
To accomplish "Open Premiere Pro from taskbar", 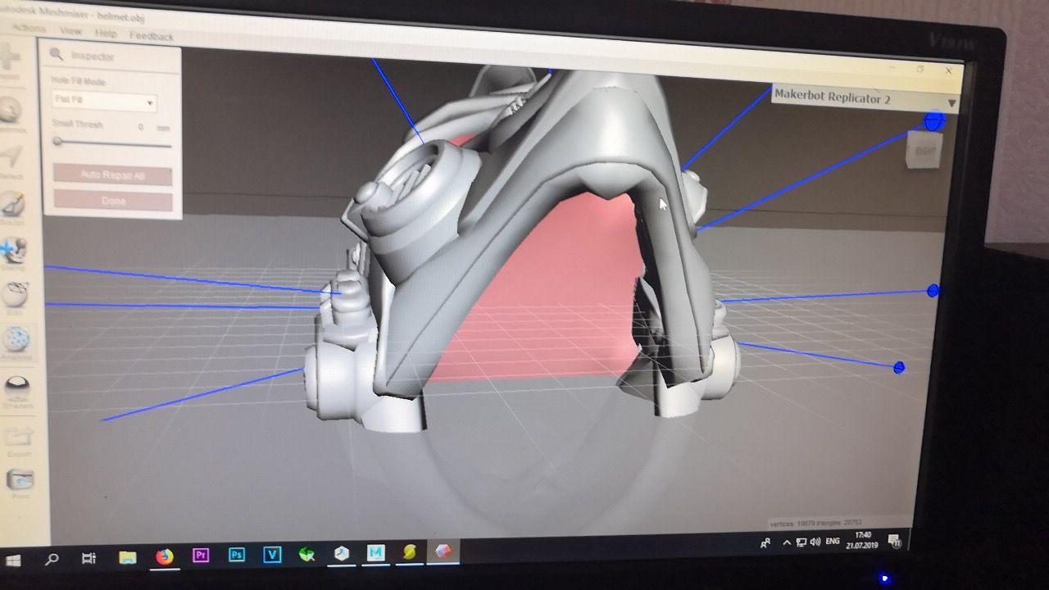I will (200, 556).
